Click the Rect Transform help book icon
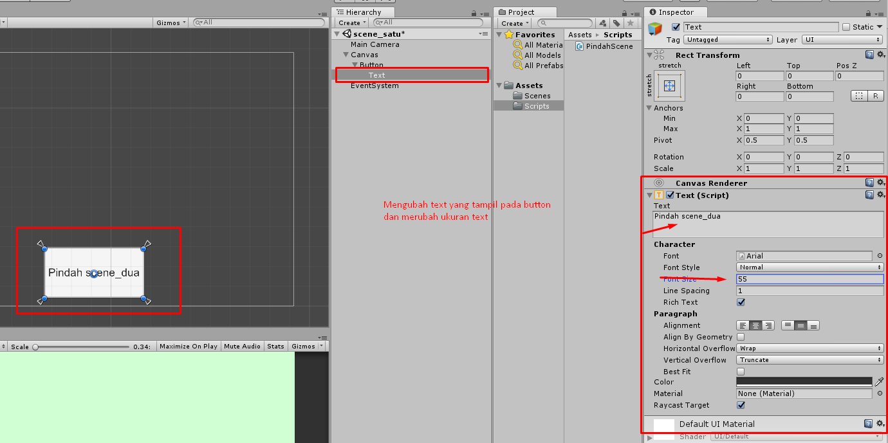Viewport: 888px width, 443px height. (x=869, y=55)
